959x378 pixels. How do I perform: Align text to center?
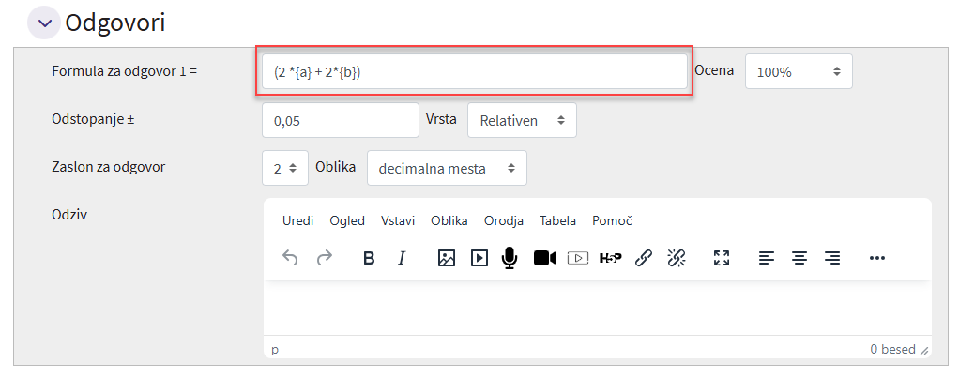click(799, 258)
